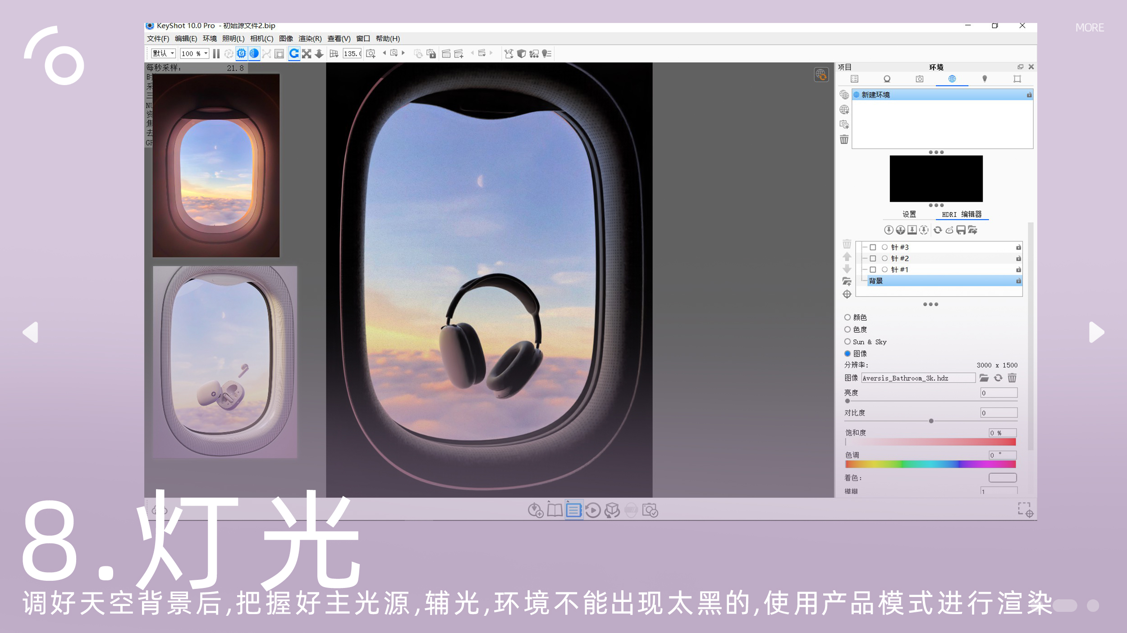Switch to the camera settings tab icon
This screenshot has height=633, width=1127.
coord(919,79)
